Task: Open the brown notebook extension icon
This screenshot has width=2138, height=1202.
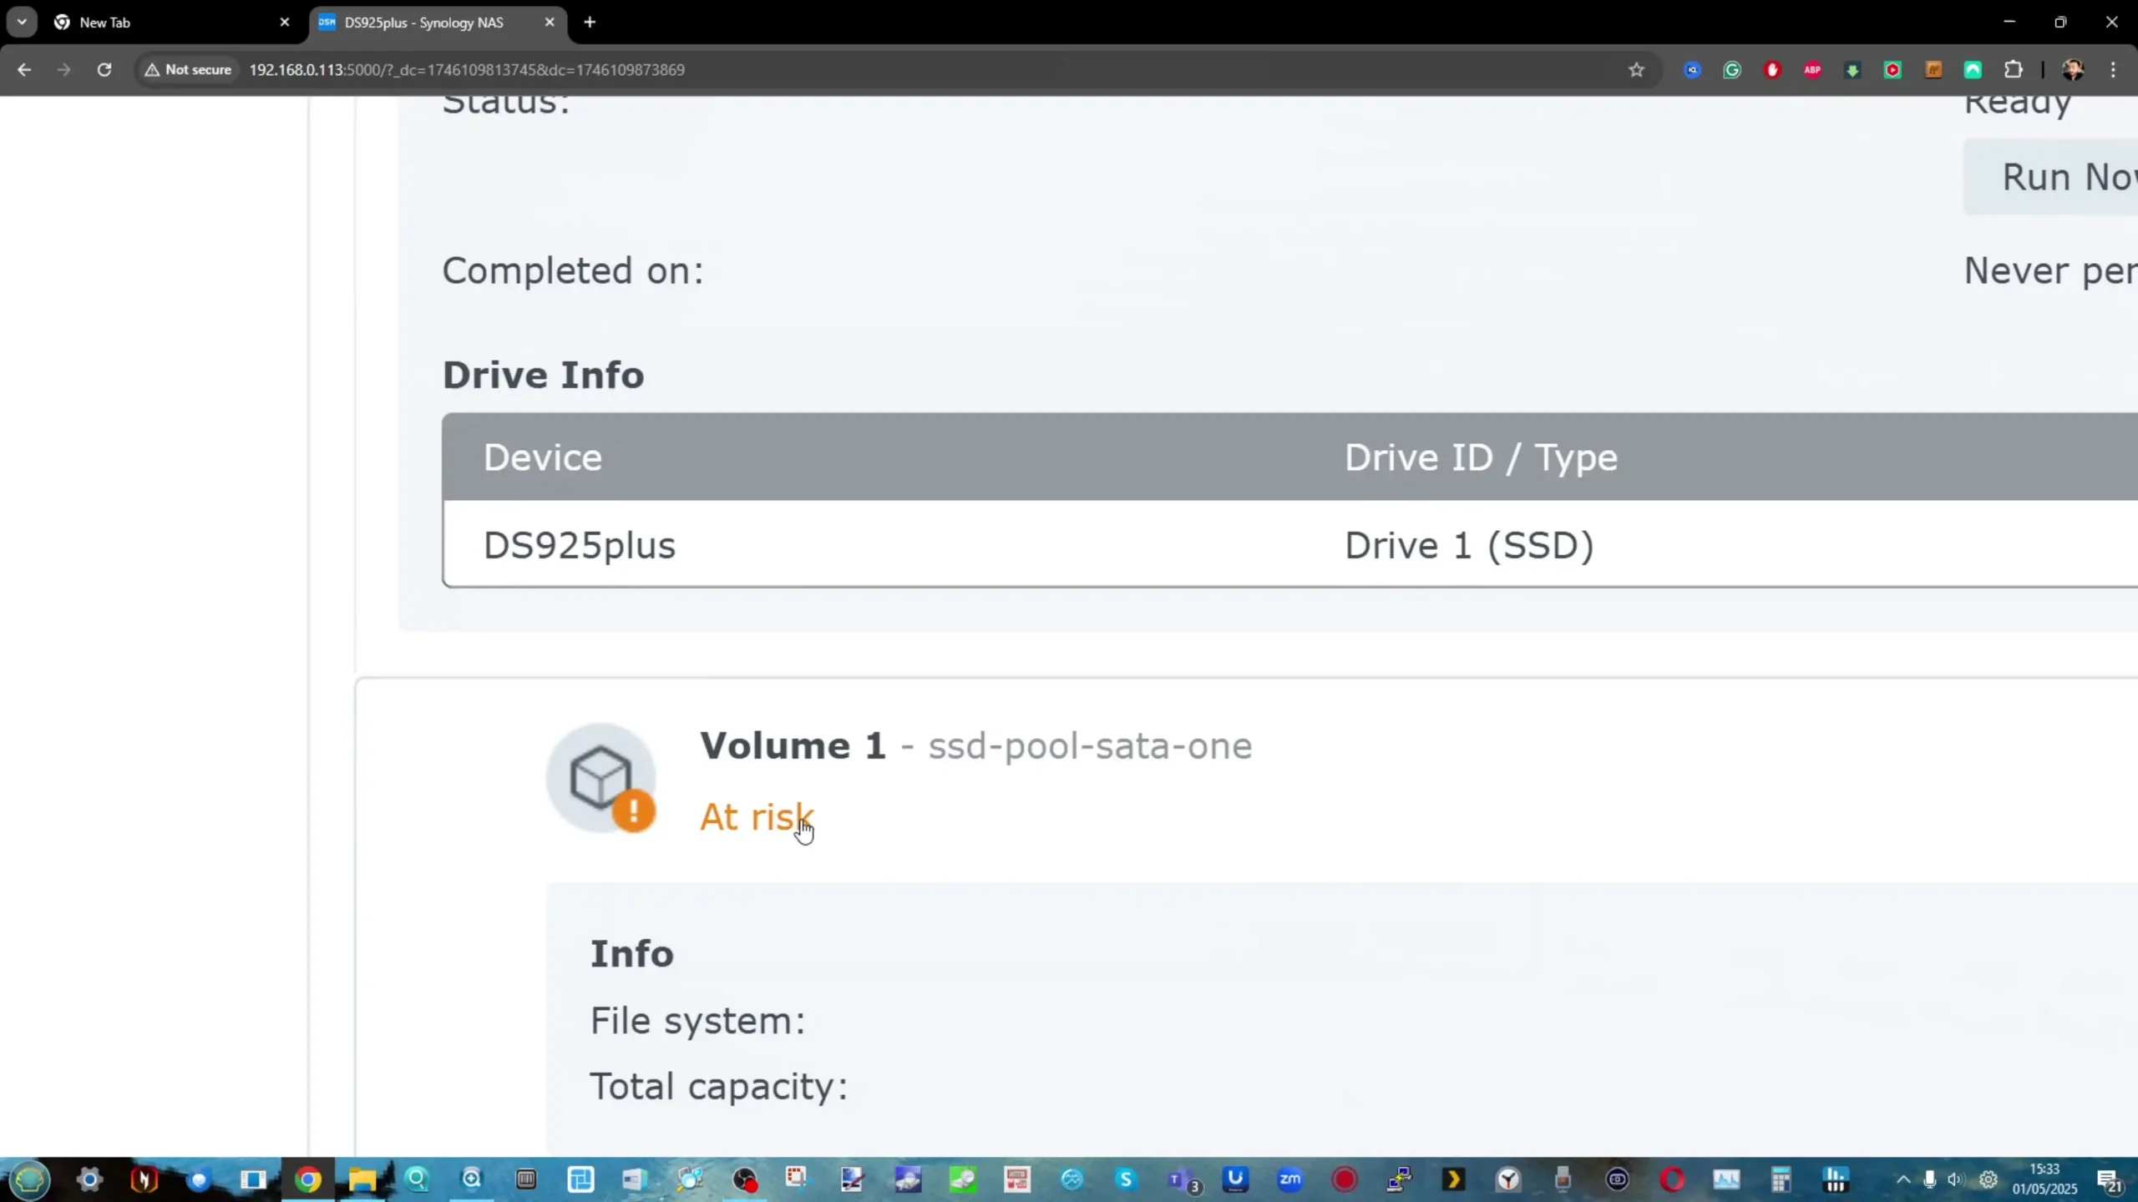Action: 1933,69
